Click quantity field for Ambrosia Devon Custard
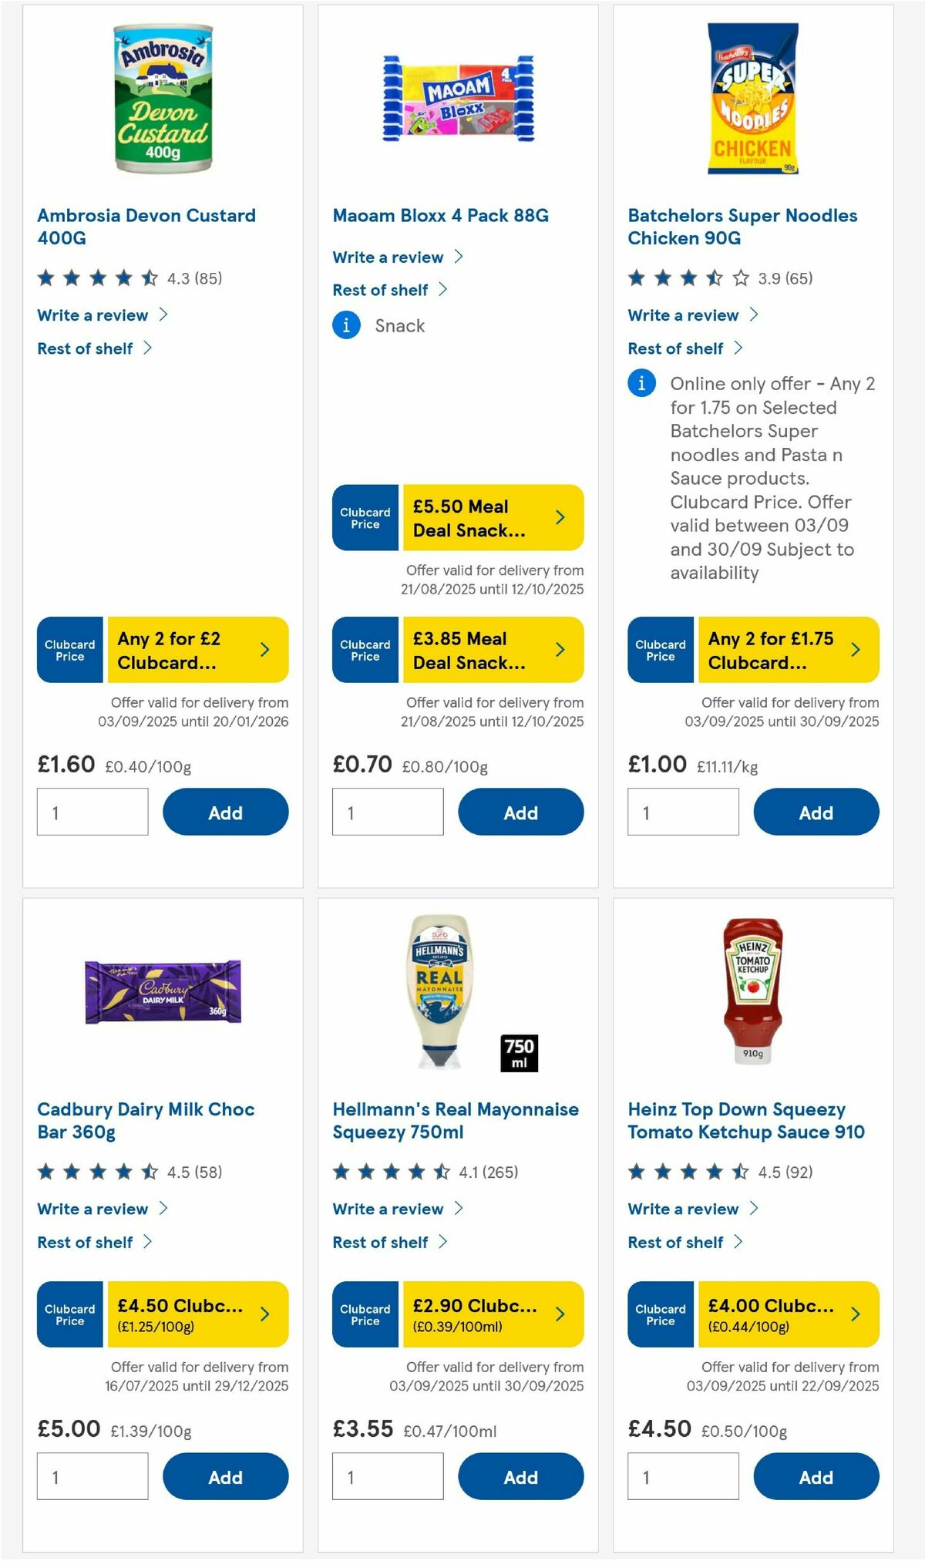Image resolution: width=925 pixels, height=1561 pixels. [x=92, y=812]
